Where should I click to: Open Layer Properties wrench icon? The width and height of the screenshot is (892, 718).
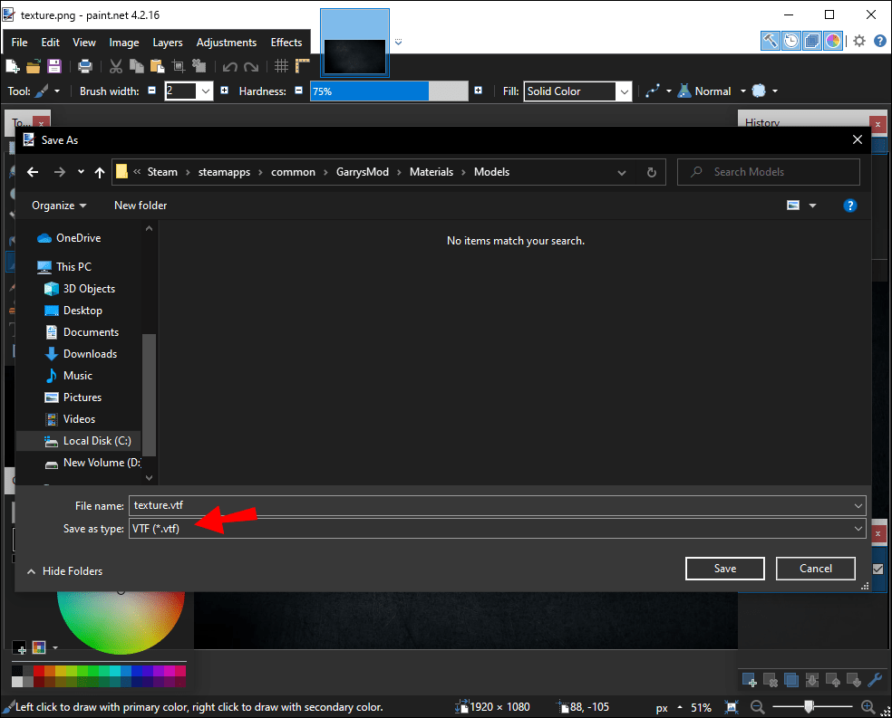[x=875, y=680]
